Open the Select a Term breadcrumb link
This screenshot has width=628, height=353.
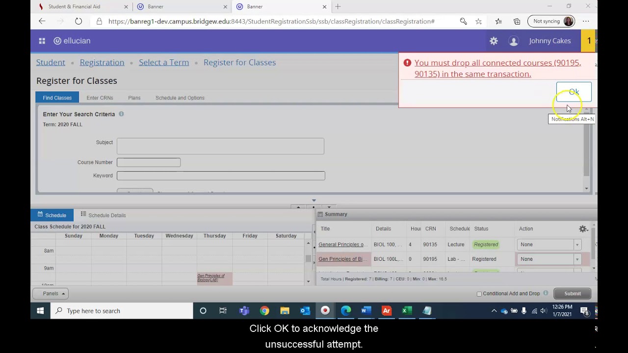[x=164, y=62]
